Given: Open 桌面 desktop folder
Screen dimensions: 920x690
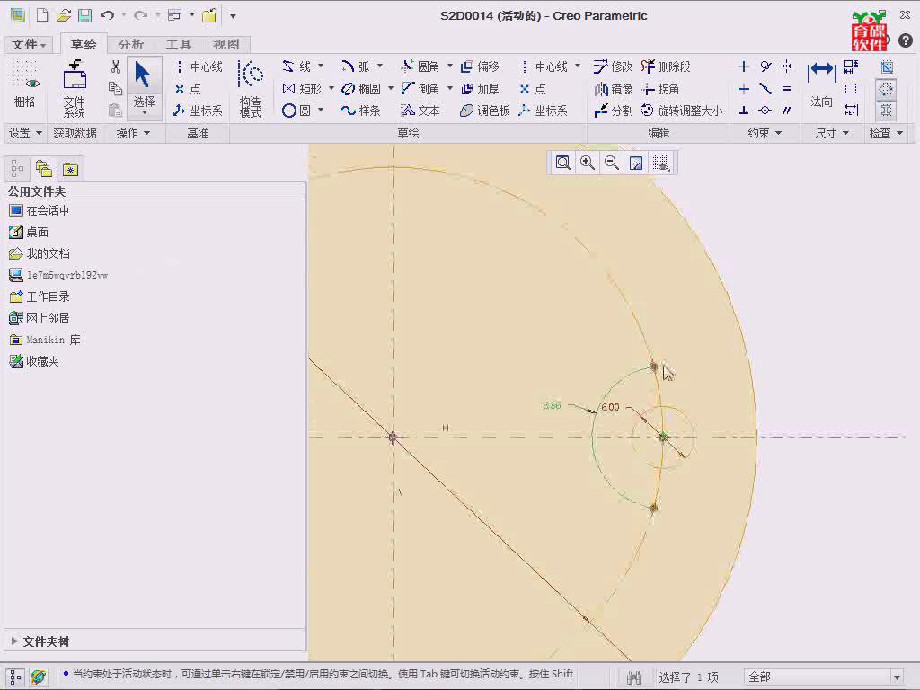Looking at the screenshot, I should pyautogui.click(x=29, y=233).
